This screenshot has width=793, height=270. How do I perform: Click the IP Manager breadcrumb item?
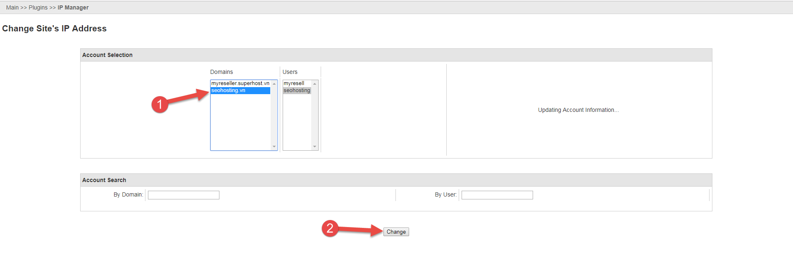pyautogui.click(x=73, y=7)
